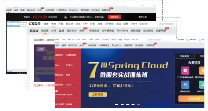Open 问答 in front window's top nav
The height and width of the screenshot is (111, 208).
coord(91,39)
